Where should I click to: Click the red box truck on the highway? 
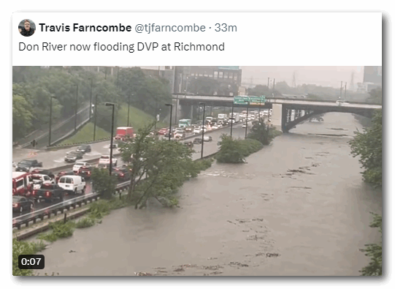(x=124, y=133)
